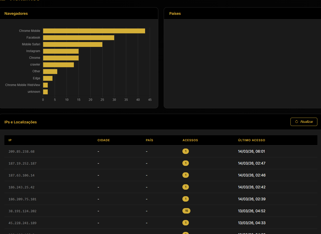This screenshot has height=234, width=321.
Task: Select the row for IP 186.243.25.42
Action: pyautogui.click(x=104, y=187)
